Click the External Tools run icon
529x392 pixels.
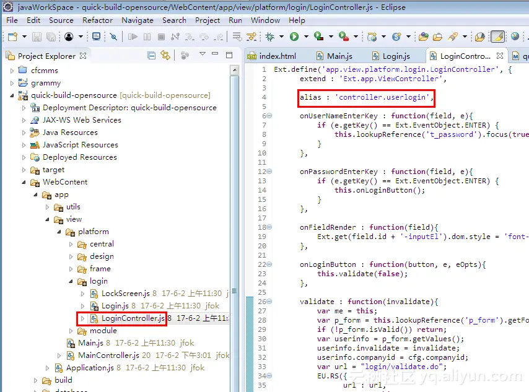(x=344, y=37)
